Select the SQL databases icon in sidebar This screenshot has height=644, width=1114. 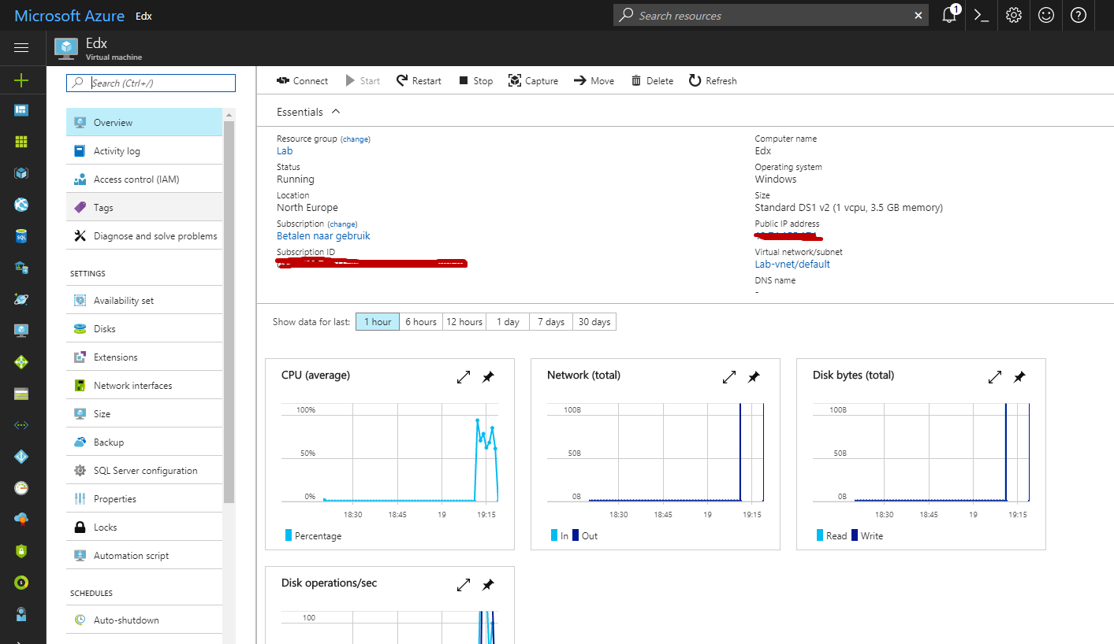tap(22, 235)
